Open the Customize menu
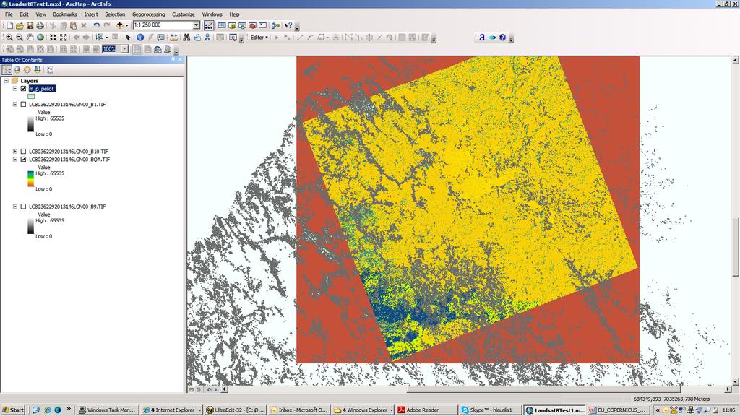The height and width of the screenshot is (416, 740). tap(183, 14)
